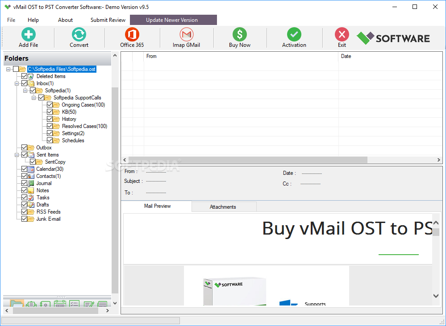This screenshot has width=446, height=326.
Task: Collapse the Softpedia SupportCalls node
Action: pos(34,98)
